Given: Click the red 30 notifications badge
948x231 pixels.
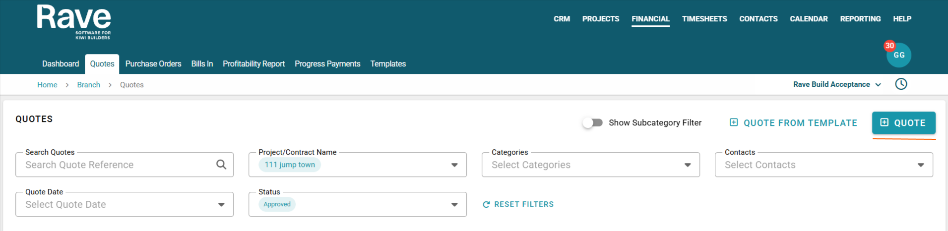Looking at the screenshot, I should coord(889,46).
